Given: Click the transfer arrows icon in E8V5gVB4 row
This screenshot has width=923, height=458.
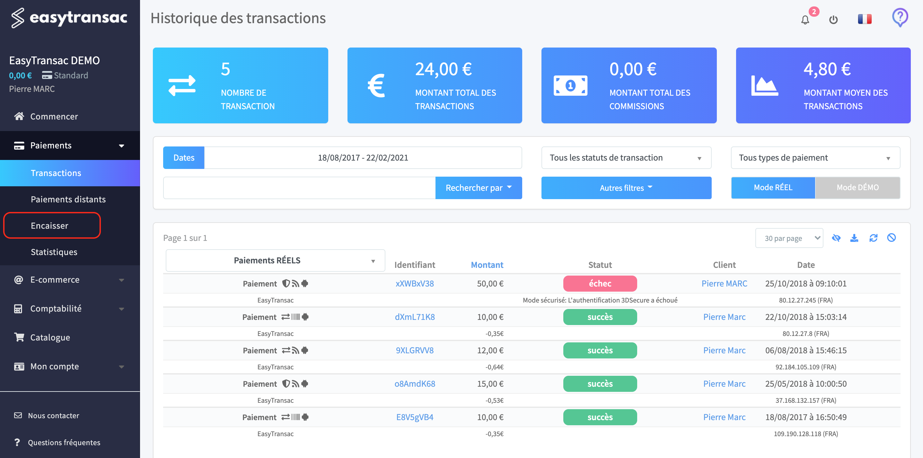Looking at the screenshot, I should click(x=286, y=417).
